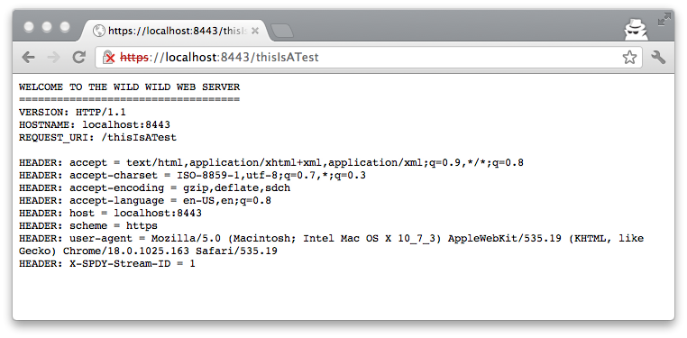Click the globe favicon on the tab
Image resolution: width=687 pixels, height=338 pixels.
pos(99,31)
